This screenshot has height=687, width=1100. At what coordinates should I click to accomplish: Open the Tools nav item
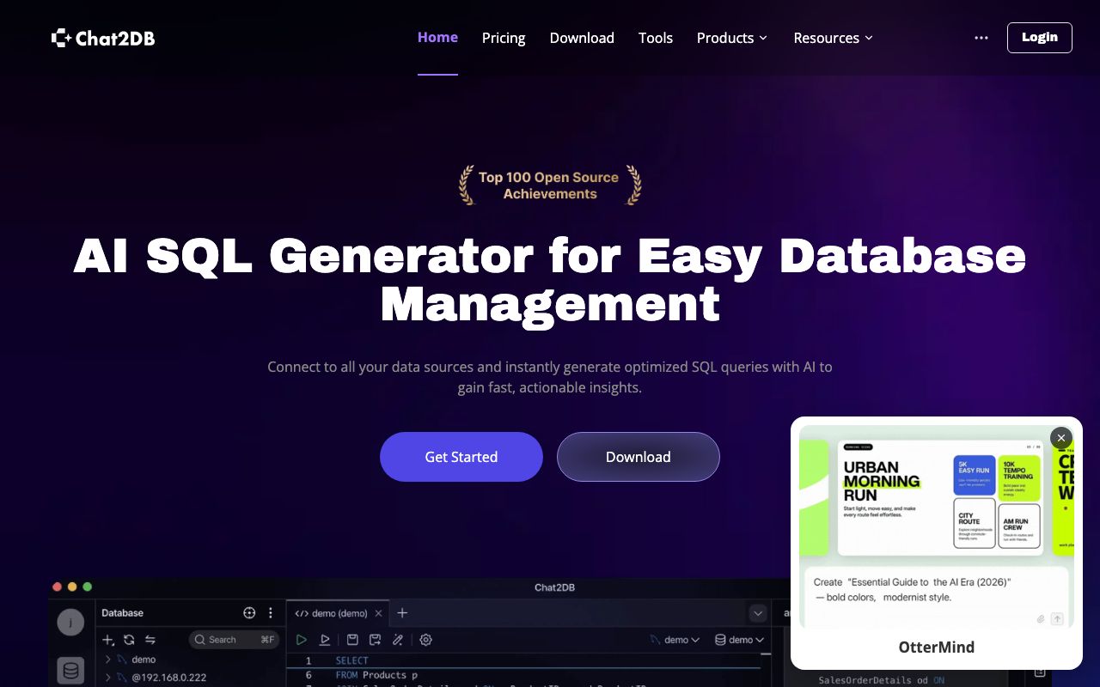click(656, 38)
